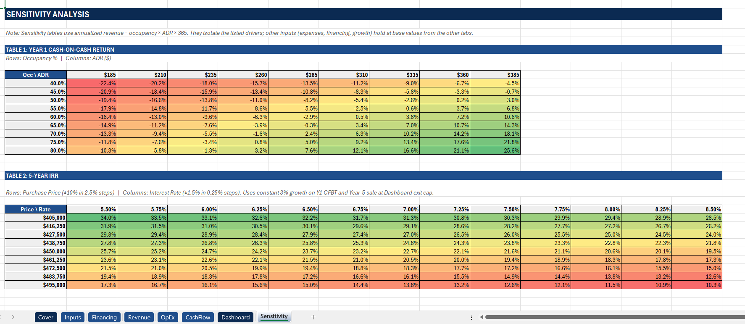The height and width of the screenshot is (324, 745).
Task: Select the $185 ADR column header
Action: click(x=92, y=75)
